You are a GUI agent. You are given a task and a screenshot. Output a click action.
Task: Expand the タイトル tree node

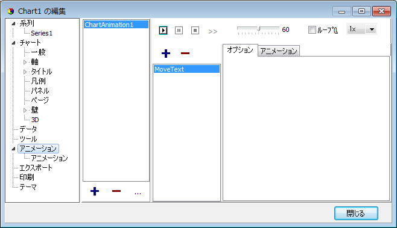(x=25, y=72)
